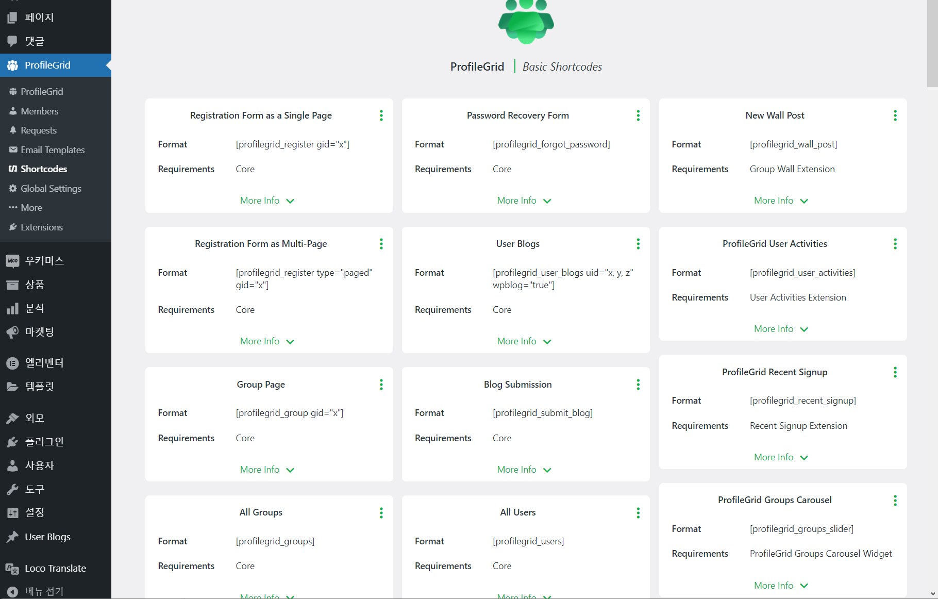938x599 pixels.
Task: Open three-dot menu on Group Page card
Action: point(381,385)
